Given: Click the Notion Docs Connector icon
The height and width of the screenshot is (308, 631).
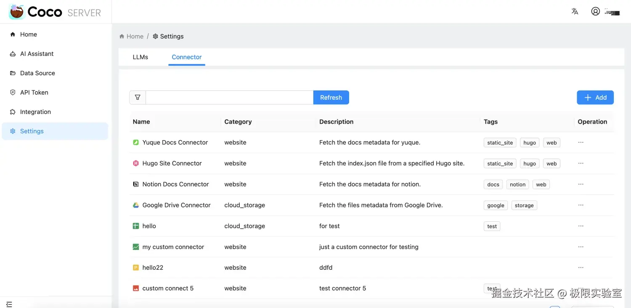Looking at the screenshot, I should 136,184.
